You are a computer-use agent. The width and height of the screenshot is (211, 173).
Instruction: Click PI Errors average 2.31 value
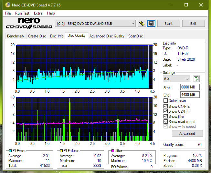(x=46, y=156)
